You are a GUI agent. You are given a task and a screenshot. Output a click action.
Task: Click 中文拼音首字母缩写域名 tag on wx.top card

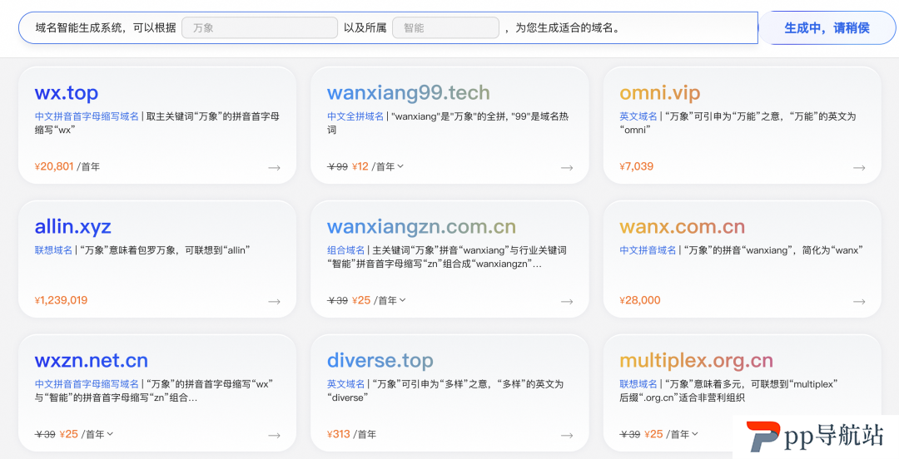pyautogui.click(x=87, y=116)
